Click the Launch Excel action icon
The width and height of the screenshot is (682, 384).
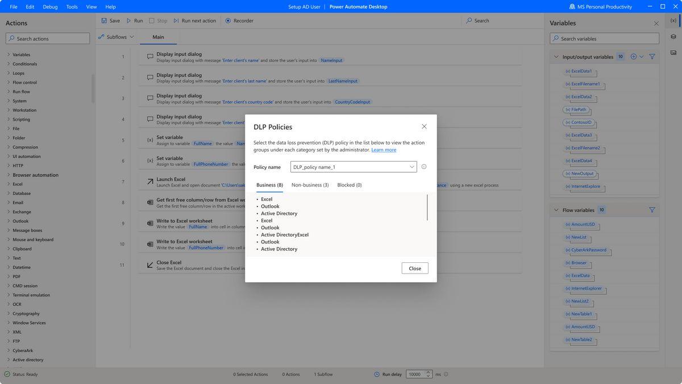pyautogui.click(x=150, y=181)
